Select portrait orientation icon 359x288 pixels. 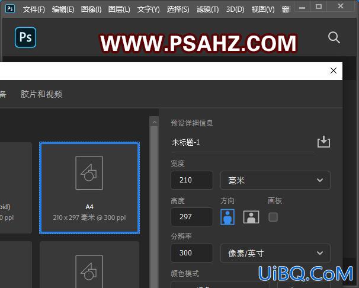227,217
